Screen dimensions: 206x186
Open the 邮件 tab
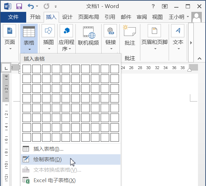click(x=126, y=17)
